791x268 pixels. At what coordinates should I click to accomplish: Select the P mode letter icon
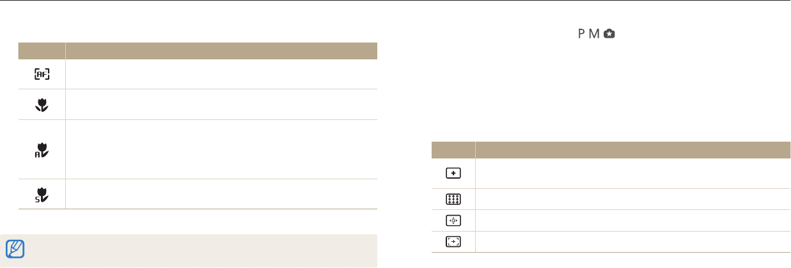(x=582, y=34)
